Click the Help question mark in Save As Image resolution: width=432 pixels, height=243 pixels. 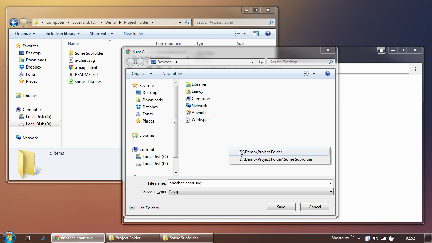[x=327, y=73]
